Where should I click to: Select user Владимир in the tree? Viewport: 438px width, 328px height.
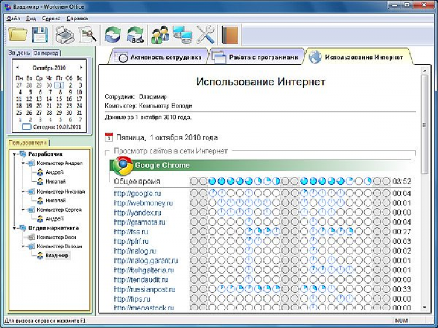(x=57, y=256)
